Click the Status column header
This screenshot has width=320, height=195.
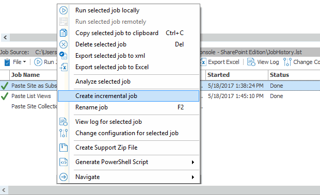(x=294, y=75)
